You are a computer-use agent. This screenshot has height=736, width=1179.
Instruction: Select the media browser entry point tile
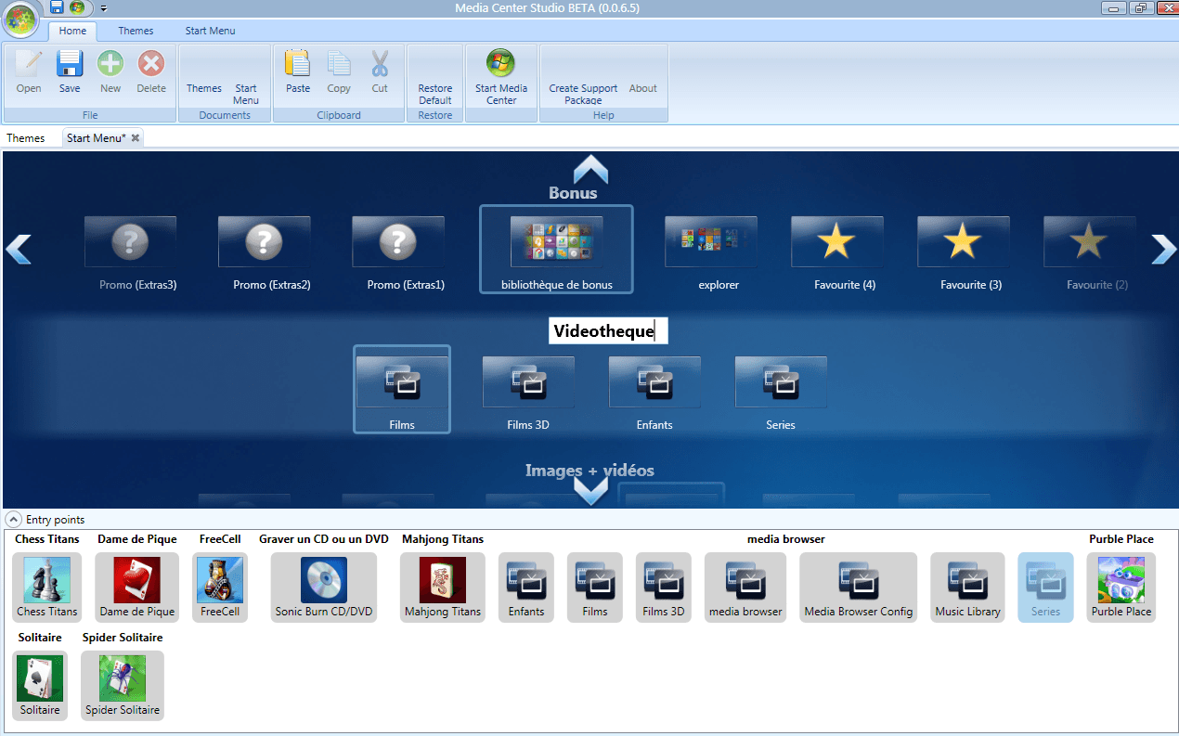click(x=745, y=588)
